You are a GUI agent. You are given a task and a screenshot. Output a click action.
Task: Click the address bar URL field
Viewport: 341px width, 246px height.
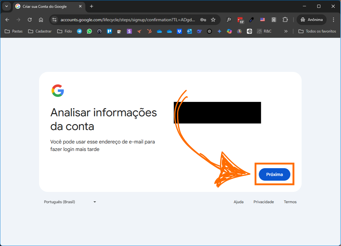[x=128, y=20]
